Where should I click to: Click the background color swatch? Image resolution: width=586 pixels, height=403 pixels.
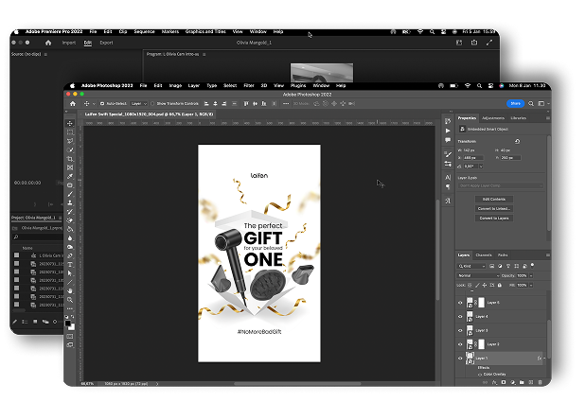click(x=72, y=327)
